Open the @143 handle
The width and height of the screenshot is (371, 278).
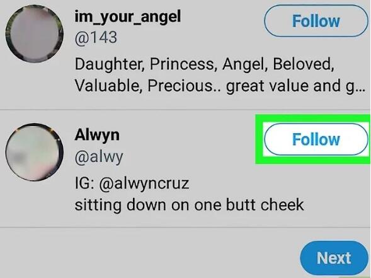pos(96,38)
